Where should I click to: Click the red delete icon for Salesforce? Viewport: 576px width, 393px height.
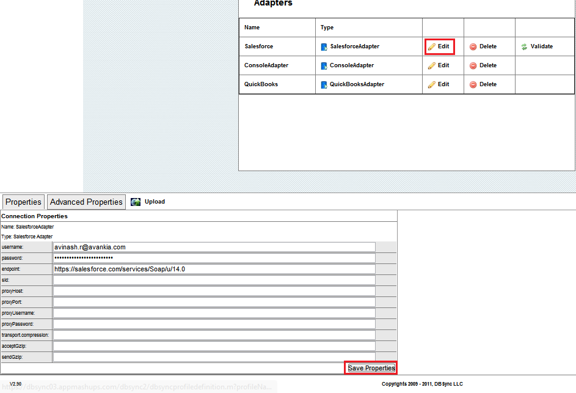tap(473, 46)
